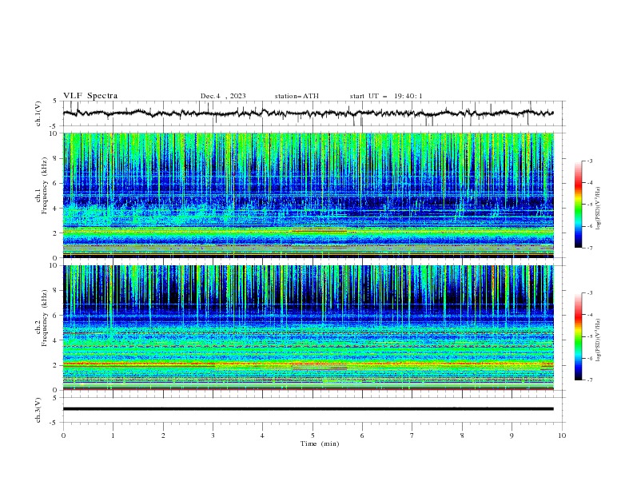633x489 pixels.
Task: Click the time axis tick label "9"
Action: (x=512, y=435)
